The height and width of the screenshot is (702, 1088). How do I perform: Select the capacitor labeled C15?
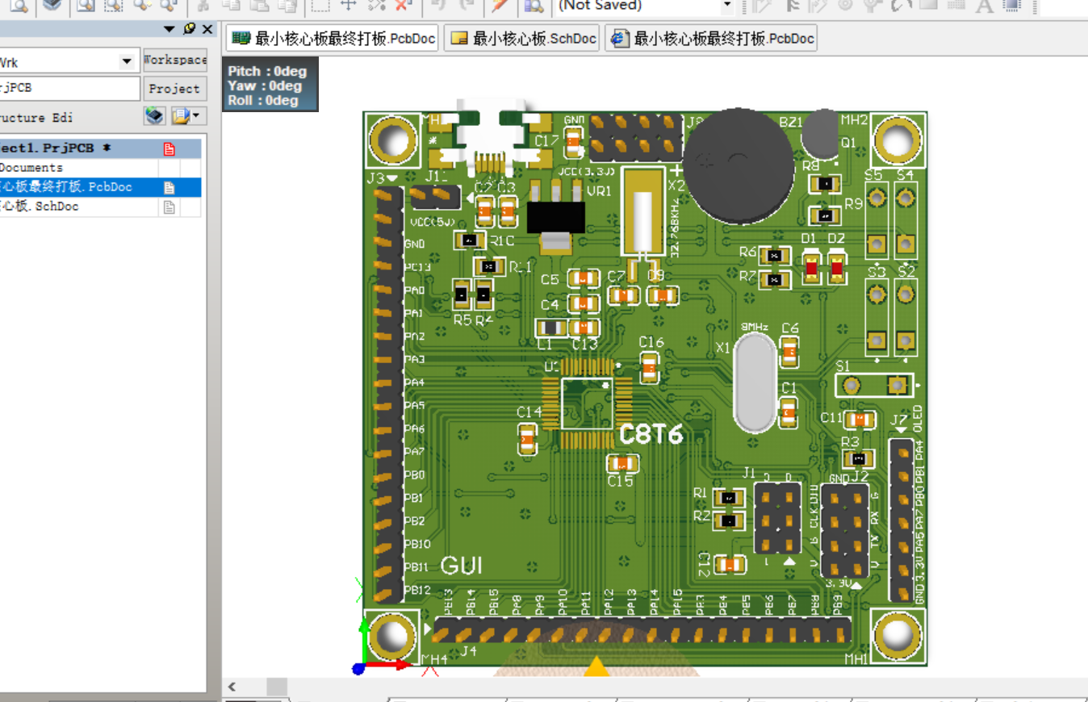621,463
